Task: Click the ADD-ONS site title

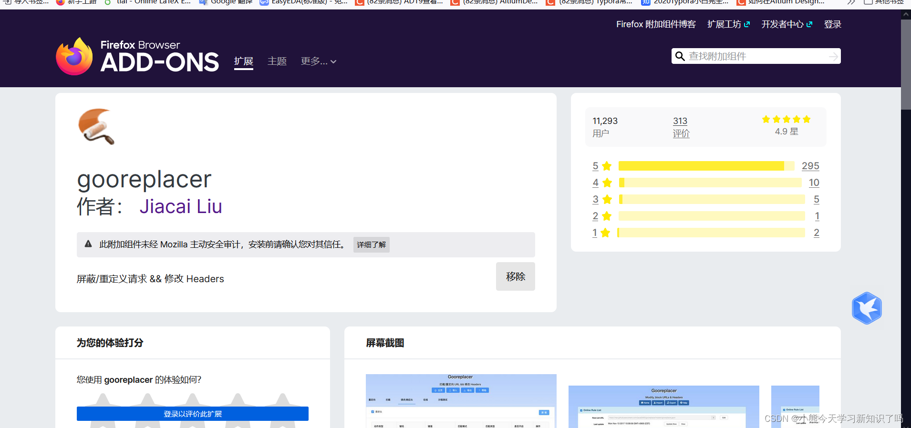Action: 160,62
